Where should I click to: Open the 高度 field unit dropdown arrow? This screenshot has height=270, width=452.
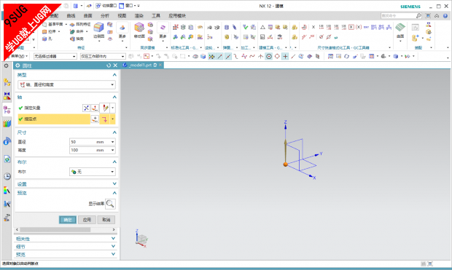click(112, 150)
